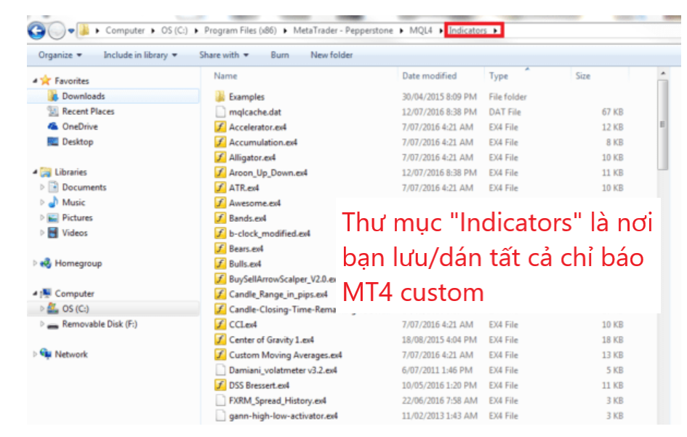Open Include in library menu
Image resolution: width=687 pixels, height=437 pixels.
(x=140, y=55)
